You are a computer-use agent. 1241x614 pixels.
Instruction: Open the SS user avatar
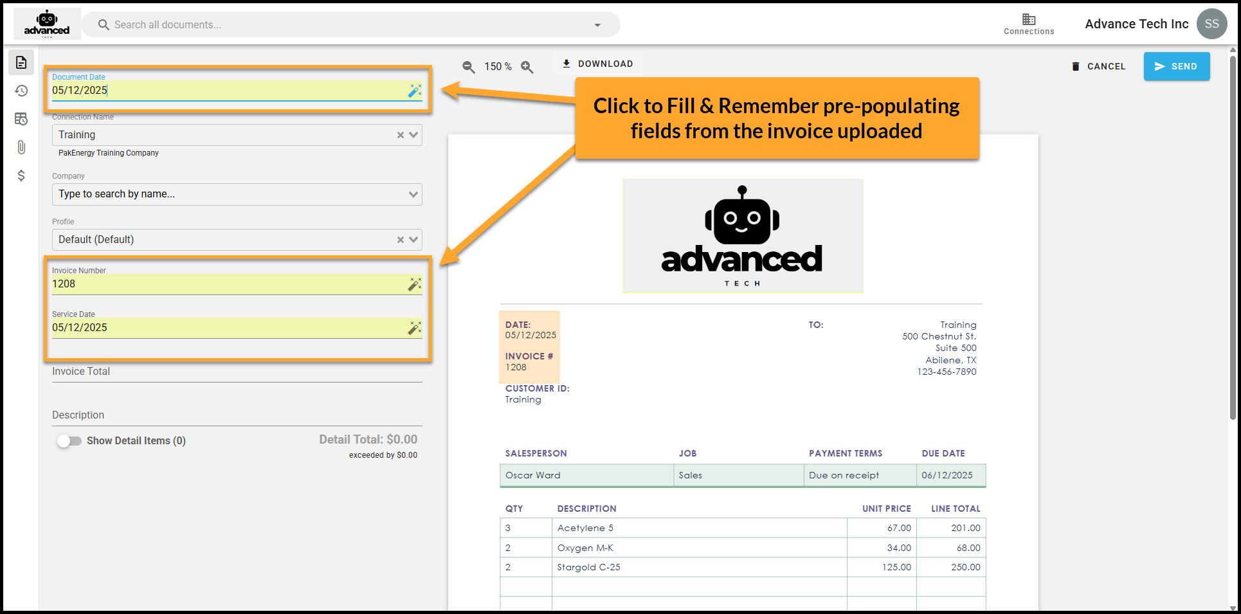tap(1212, 24)
